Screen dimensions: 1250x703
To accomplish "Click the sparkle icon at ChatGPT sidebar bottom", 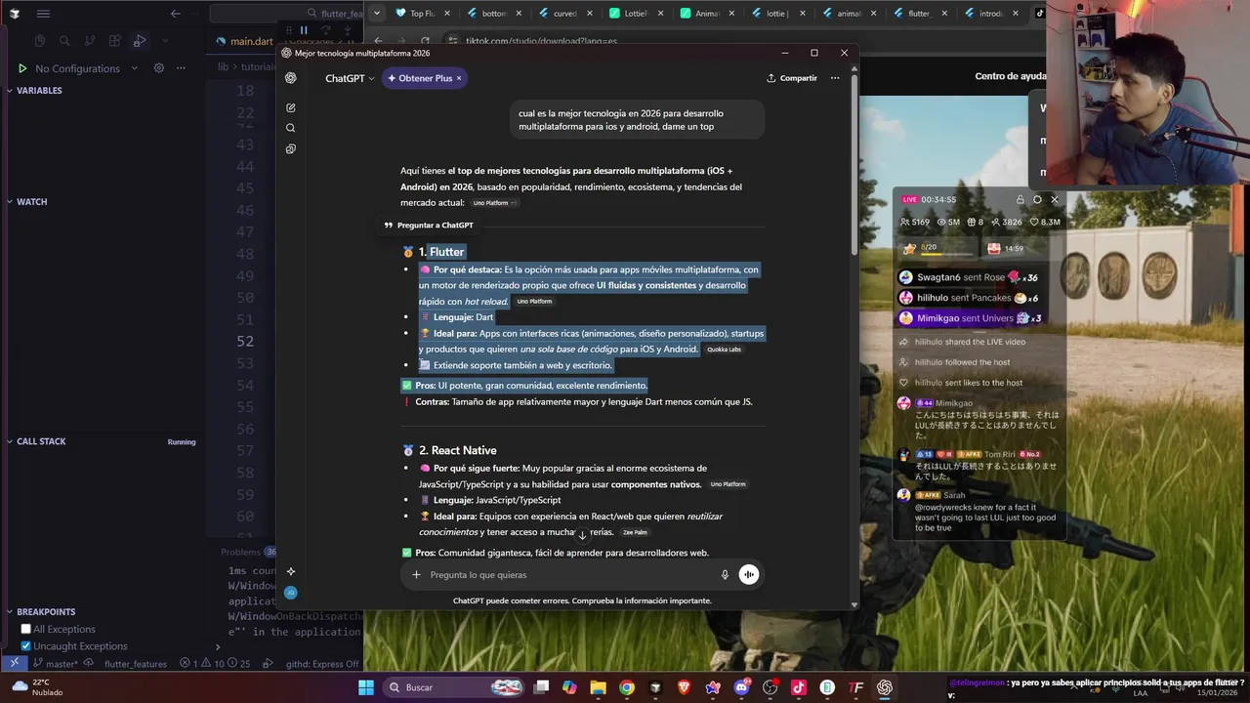I will point(291,571).
